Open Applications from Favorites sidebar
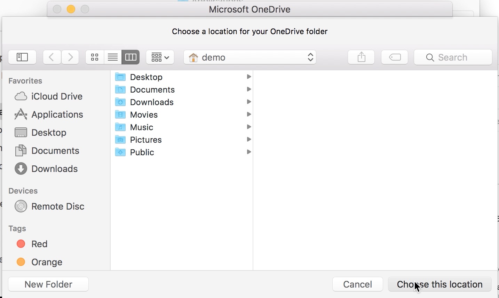499x298 pixels. 57,115
